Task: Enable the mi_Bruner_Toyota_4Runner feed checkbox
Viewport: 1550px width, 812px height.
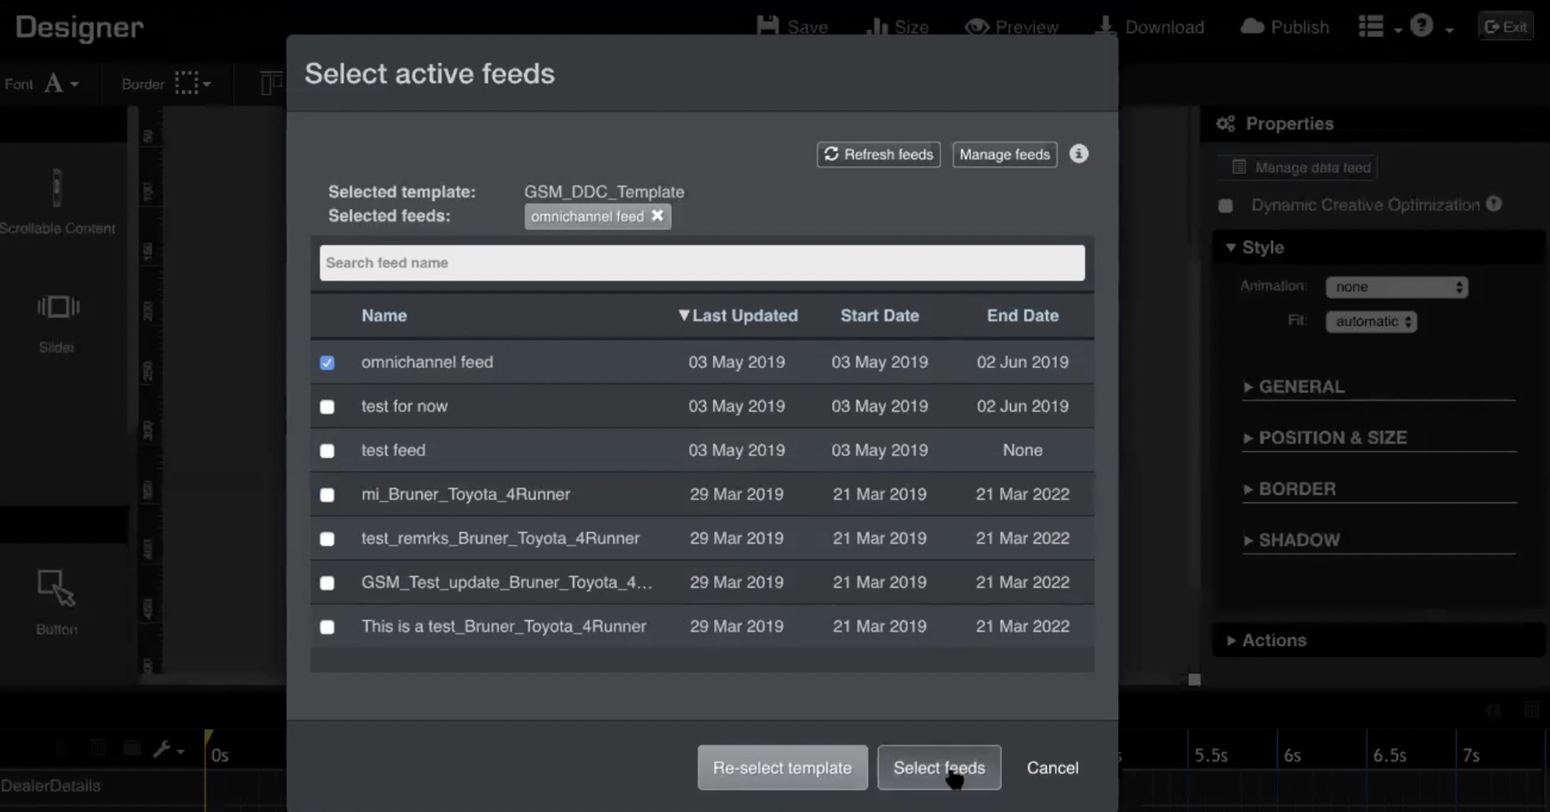Action: 327,495
